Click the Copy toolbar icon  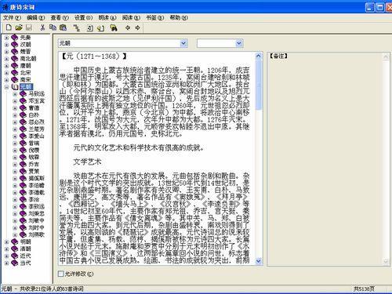coord(53,27)
